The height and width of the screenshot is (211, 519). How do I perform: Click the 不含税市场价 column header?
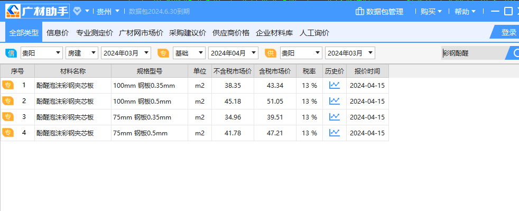point(233,71)
